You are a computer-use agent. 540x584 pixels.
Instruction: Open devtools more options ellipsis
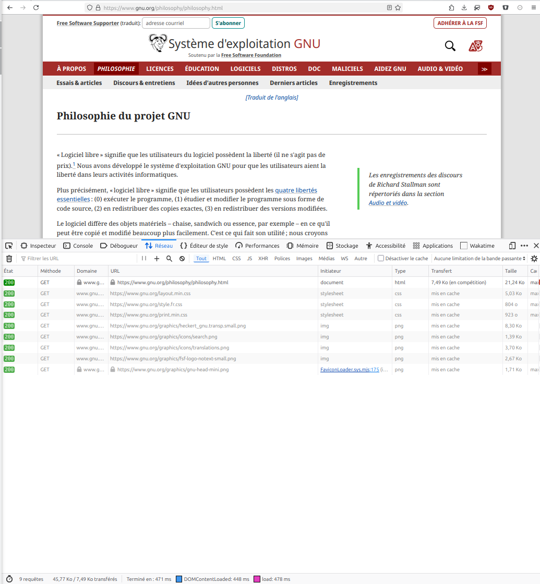point(524,246)
